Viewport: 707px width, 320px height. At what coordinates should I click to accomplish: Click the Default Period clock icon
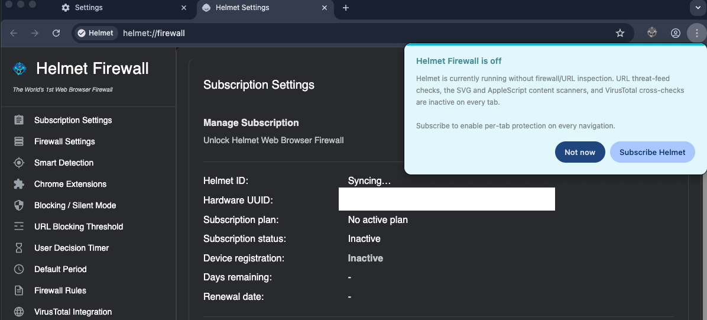pos(18,269)
